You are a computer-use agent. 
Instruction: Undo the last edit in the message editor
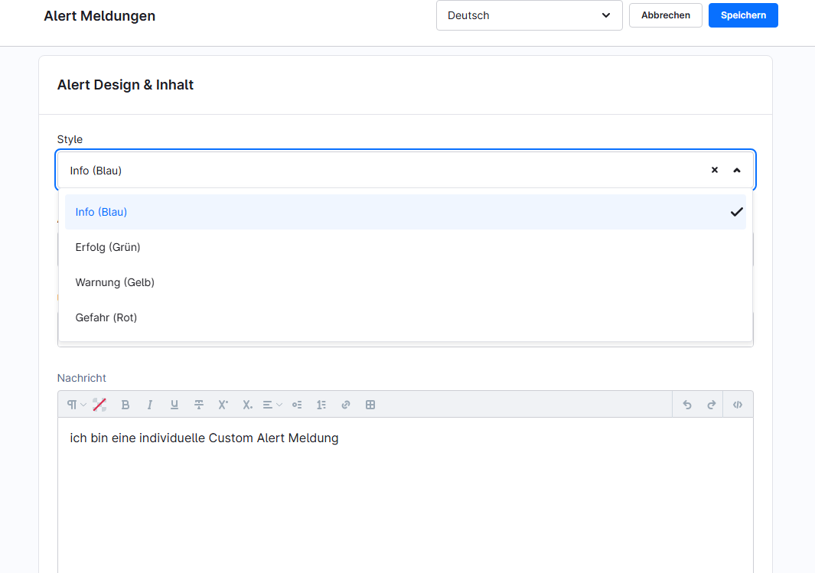[686, 404]
